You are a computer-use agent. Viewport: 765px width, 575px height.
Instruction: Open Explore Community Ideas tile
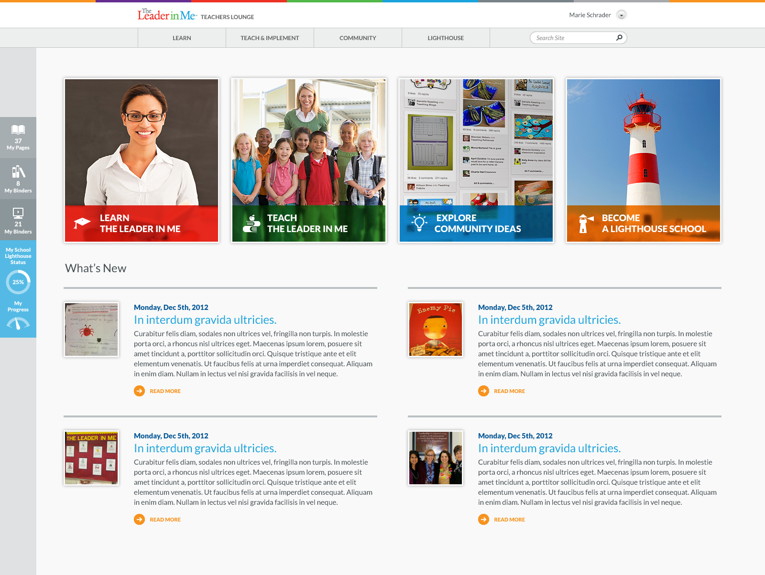pos(476,160)
